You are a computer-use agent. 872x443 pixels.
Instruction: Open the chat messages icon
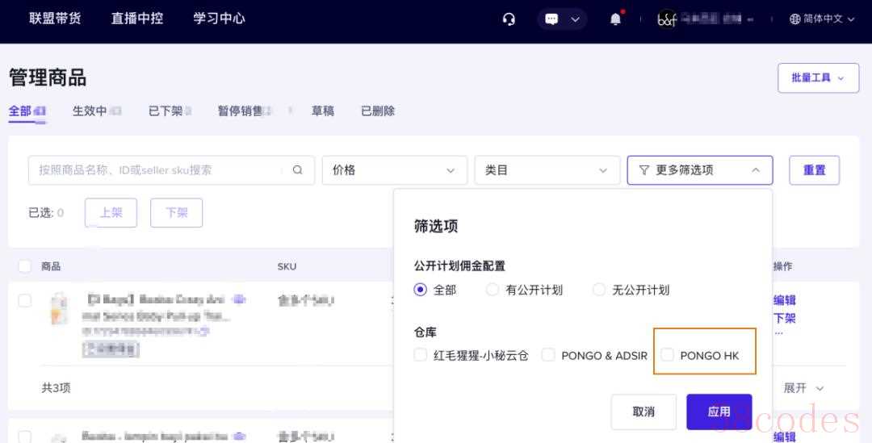[551, 19]
